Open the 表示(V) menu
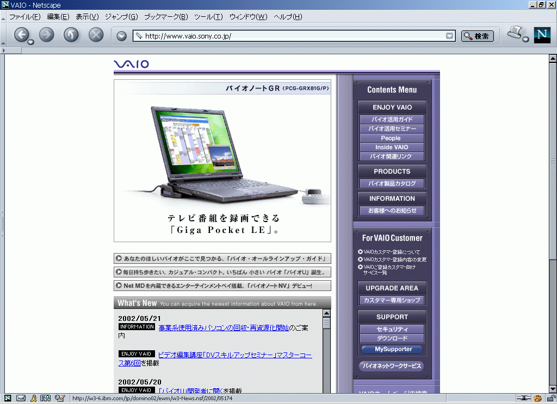 tap(87, 17)
